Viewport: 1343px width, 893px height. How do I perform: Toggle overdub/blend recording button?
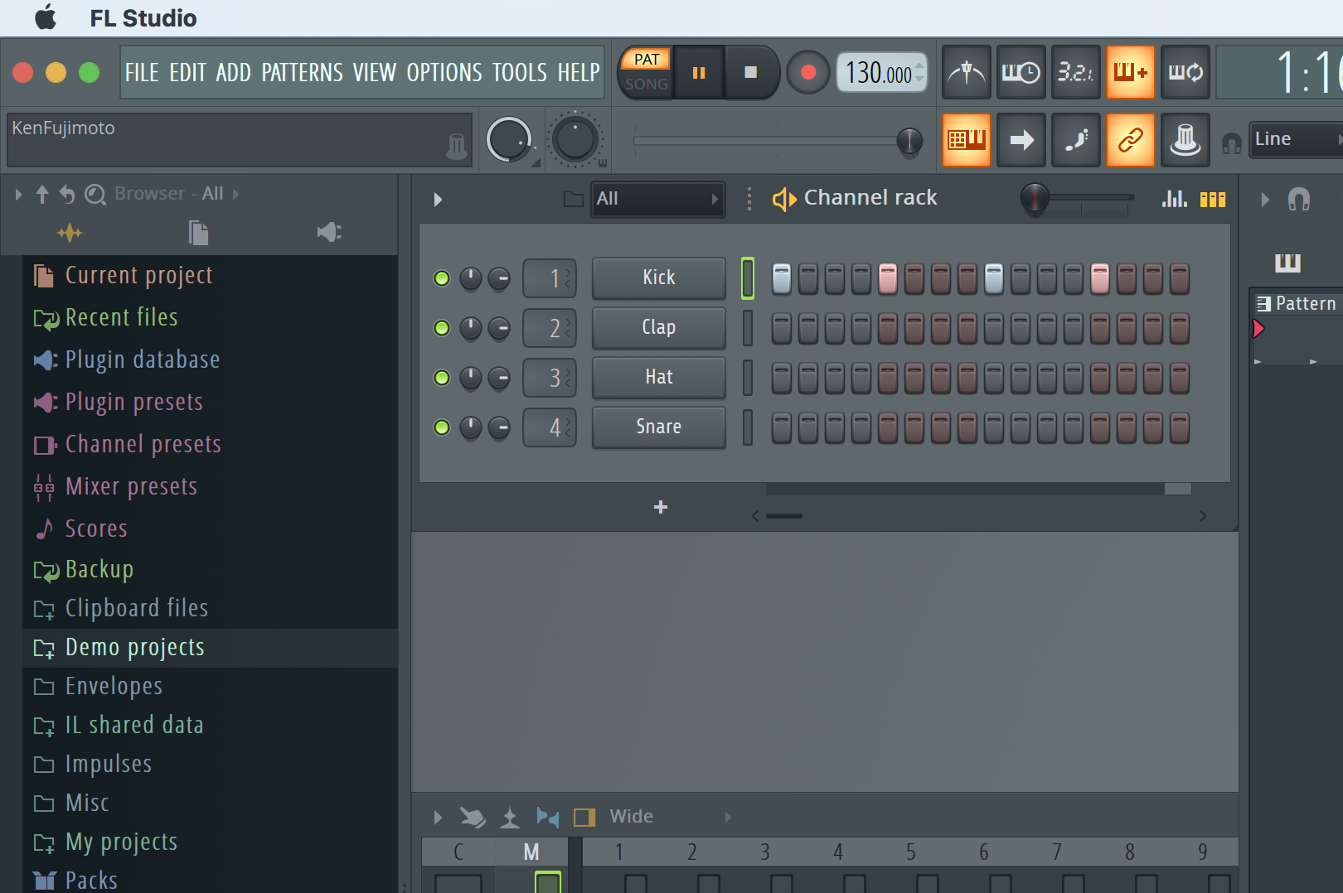[x=1130, y=73]
